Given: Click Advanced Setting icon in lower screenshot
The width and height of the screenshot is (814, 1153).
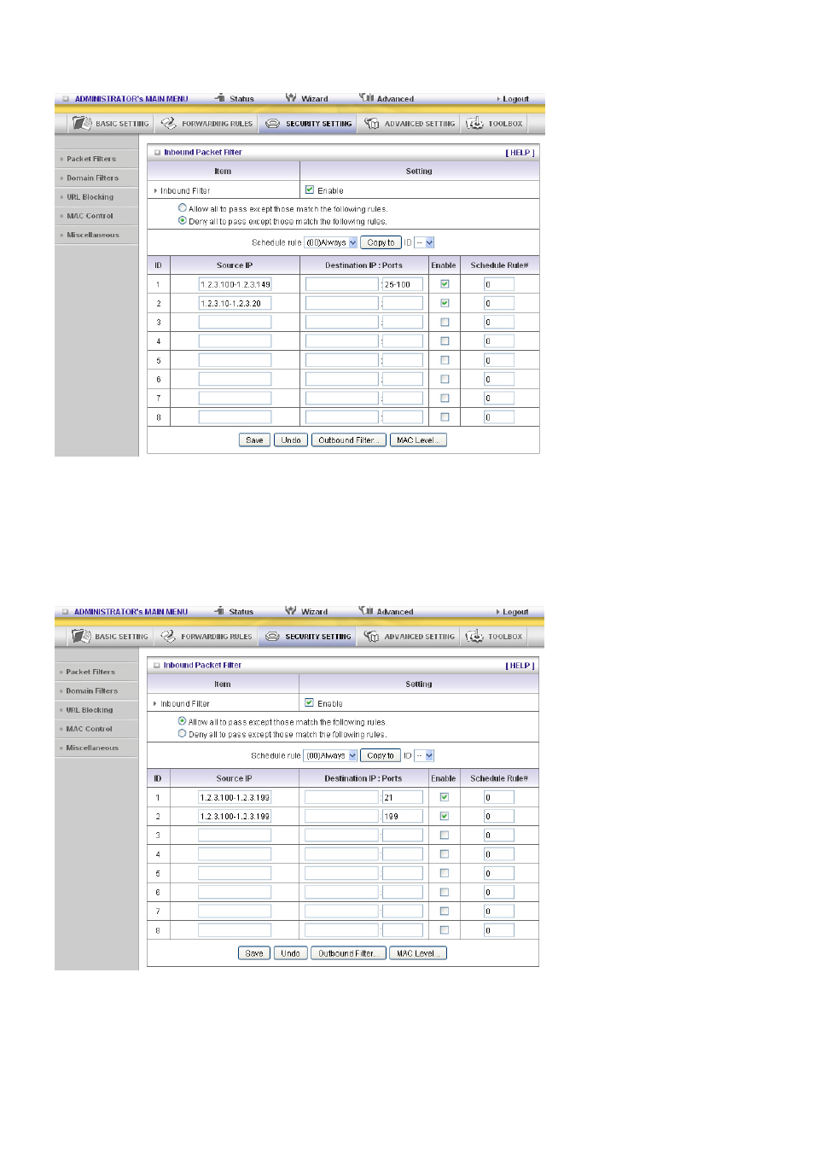Looking at the screenshot, I should point(371,637).
